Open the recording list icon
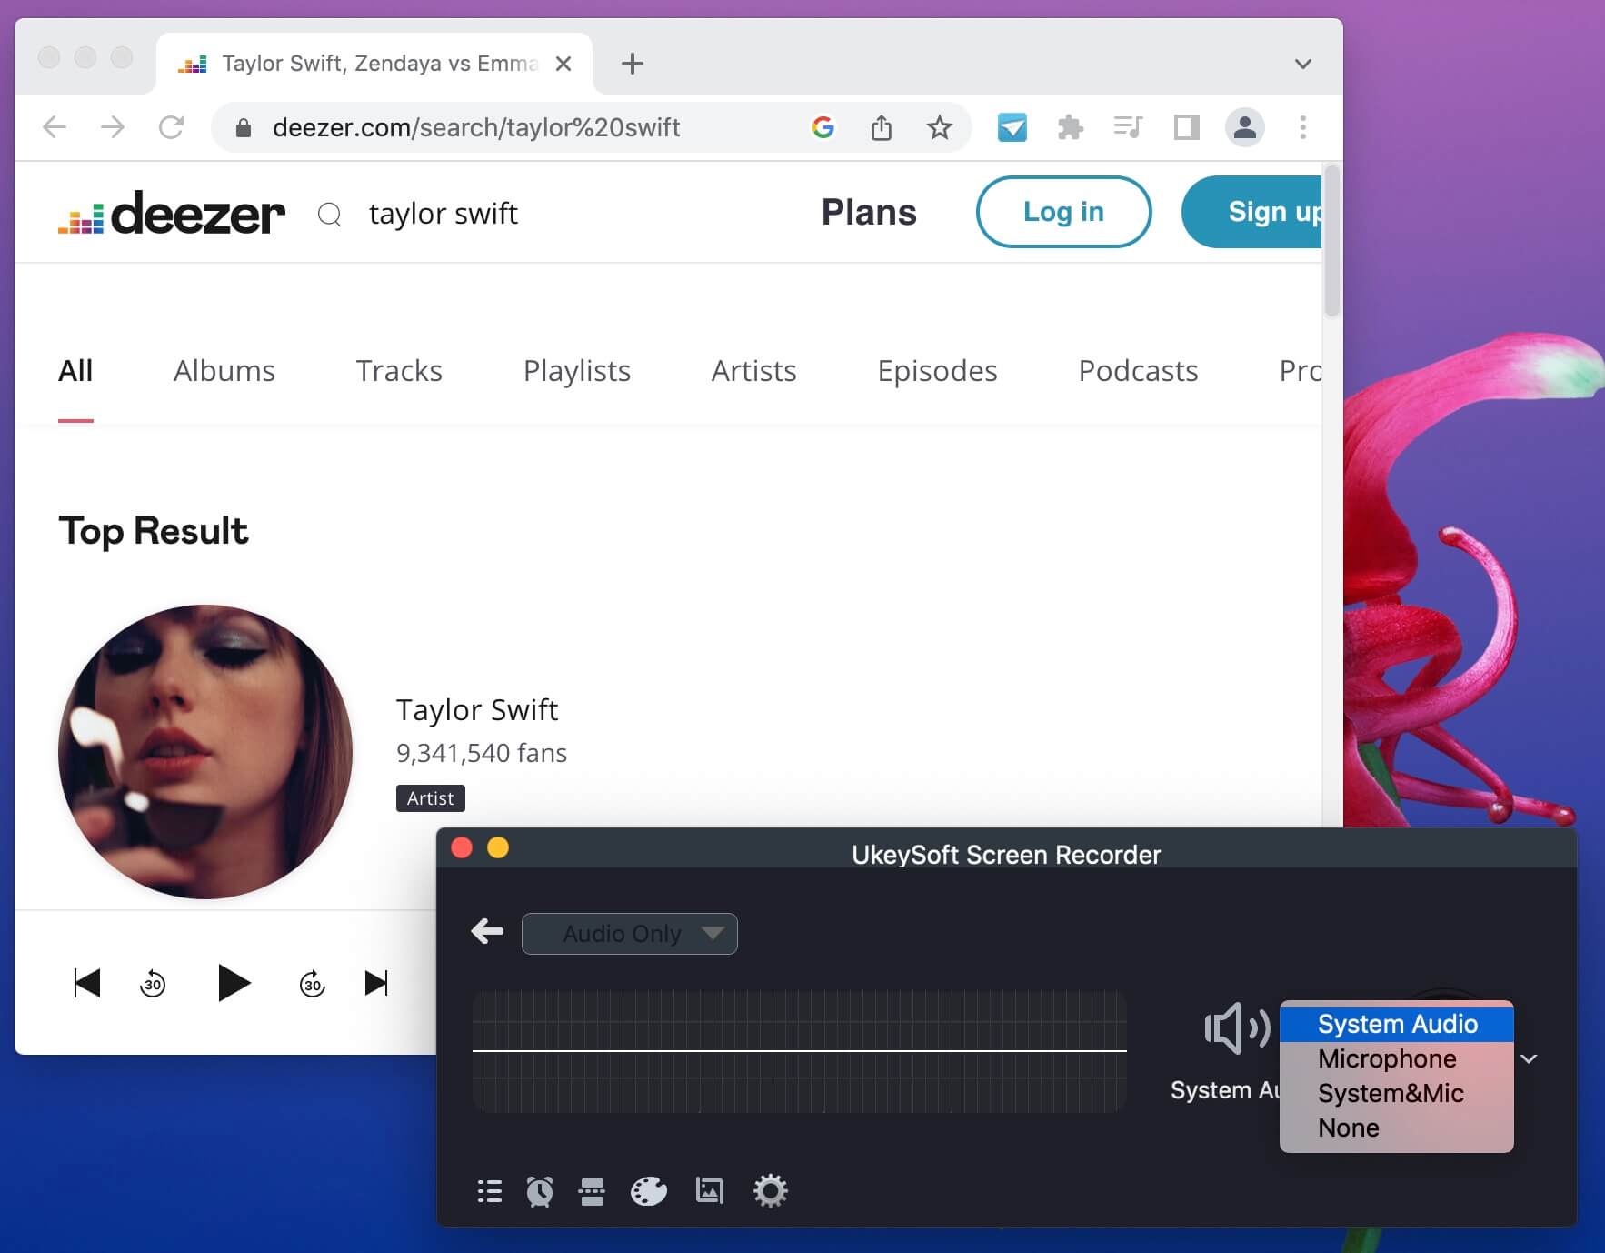1605x1253 pixels. (490, 1191)
